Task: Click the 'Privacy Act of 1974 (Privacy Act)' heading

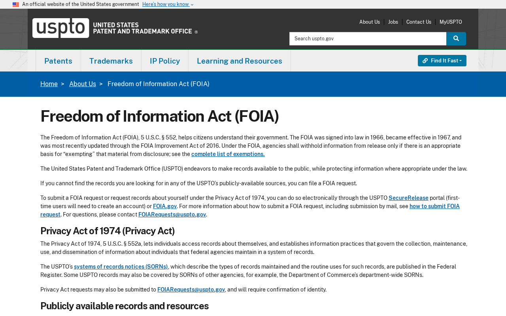Action: coord(108,231)
